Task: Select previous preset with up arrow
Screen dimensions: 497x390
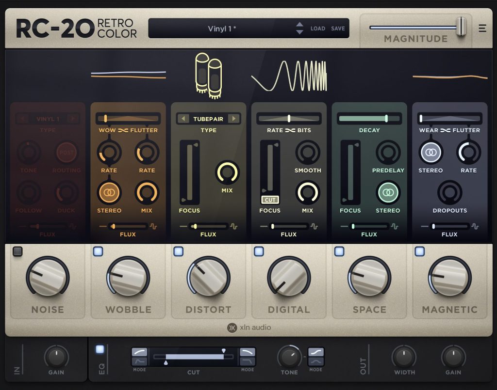Action: pos(299,25)
